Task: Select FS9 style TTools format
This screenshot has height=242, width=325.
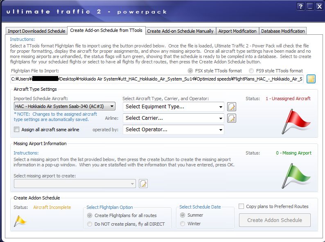Action: [x=276, y=71]
